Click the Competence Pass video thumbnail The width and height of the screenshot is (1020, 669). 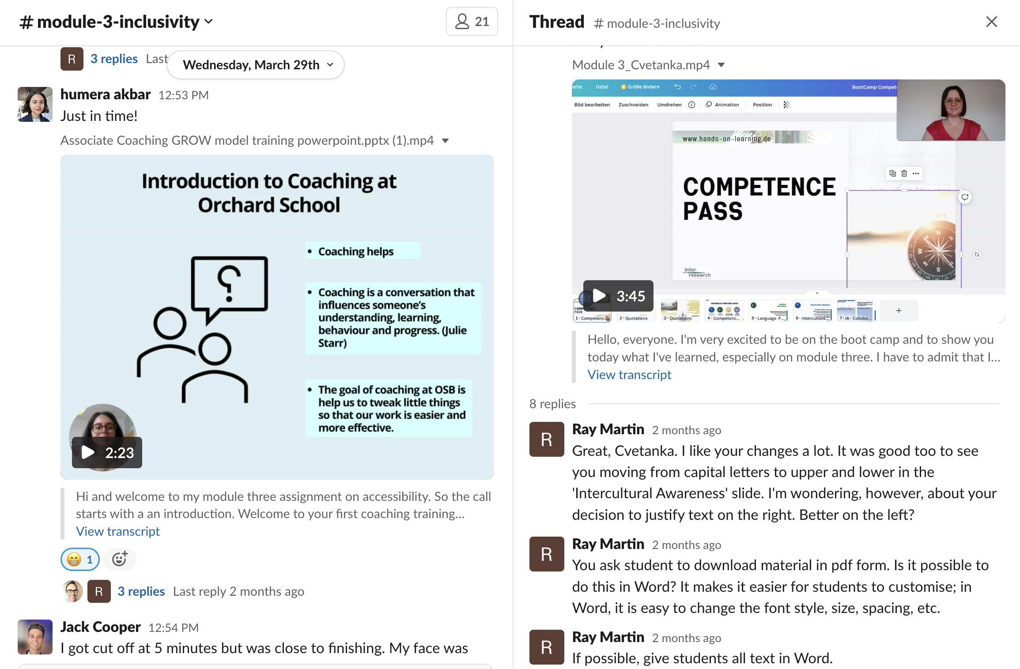(788, 201)
